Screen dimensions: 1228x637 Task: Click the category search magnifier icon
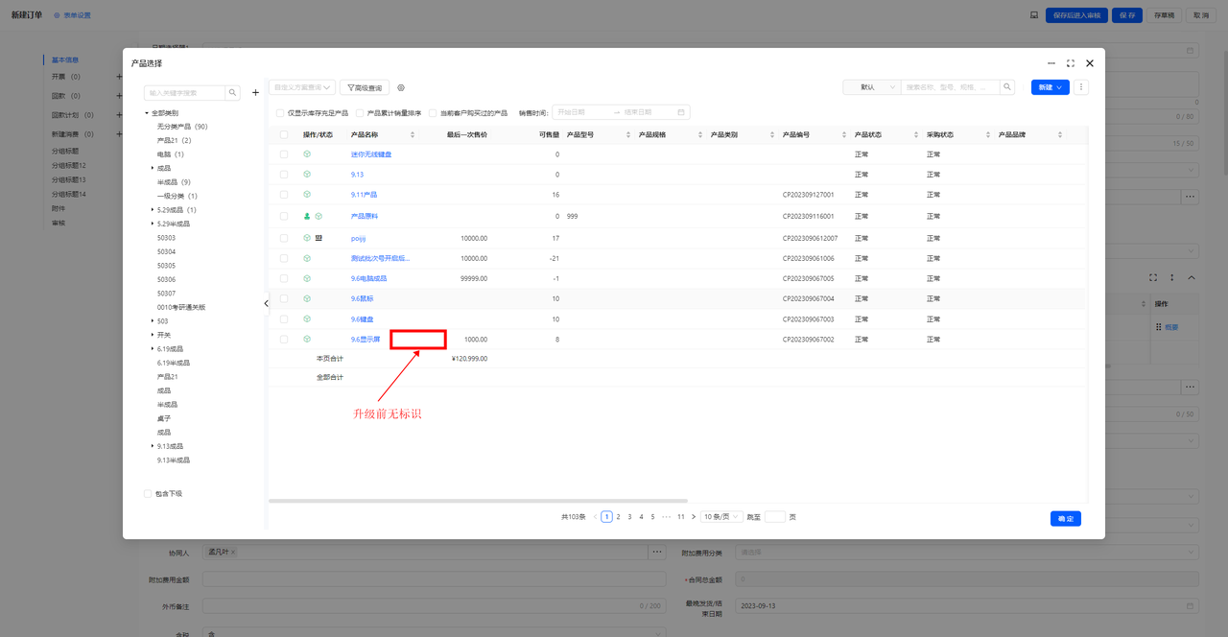click(233, 93)
